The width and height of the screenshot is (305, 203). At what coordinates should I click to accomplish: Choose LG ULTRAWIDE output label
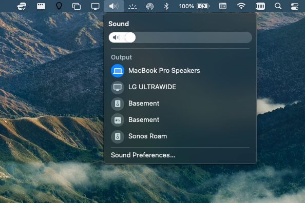152,87
